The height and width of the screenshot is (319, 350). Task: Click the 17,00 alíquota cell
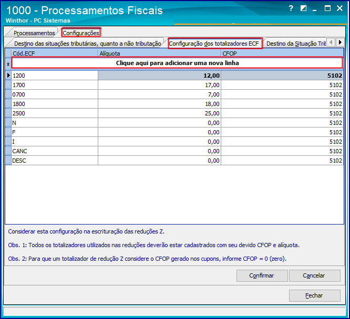pos(159,85)
